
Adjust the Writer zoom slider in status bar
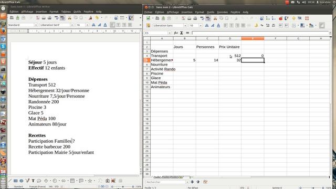point(123,187)
